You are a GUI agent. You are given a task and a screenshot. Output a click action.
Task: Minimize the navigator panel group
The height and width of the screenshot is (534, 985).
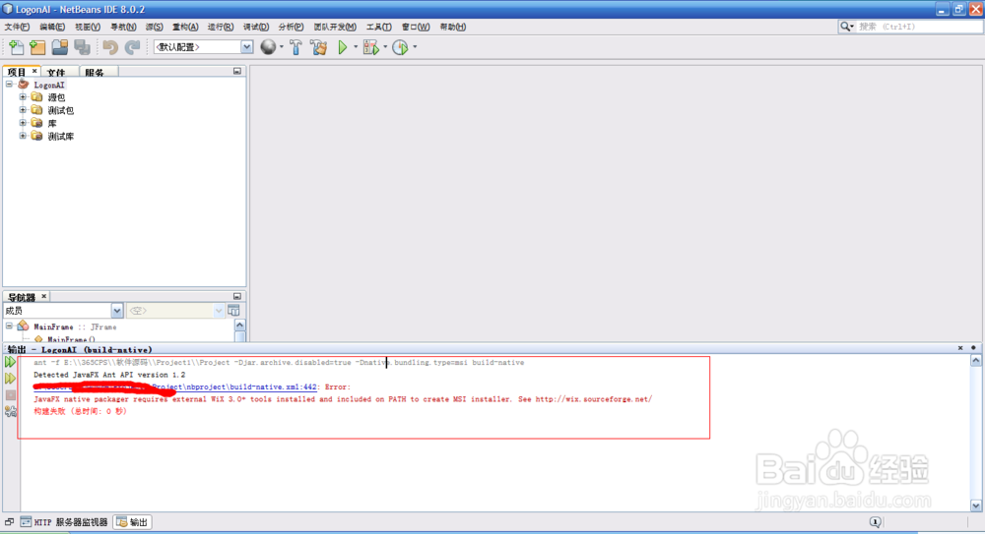(236, 296)
